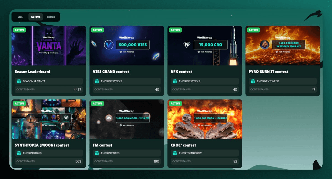Click ACTIVE badge on Season Leaderboard card
This screenshot has width=332, height=179.
(x=19, y=30)
